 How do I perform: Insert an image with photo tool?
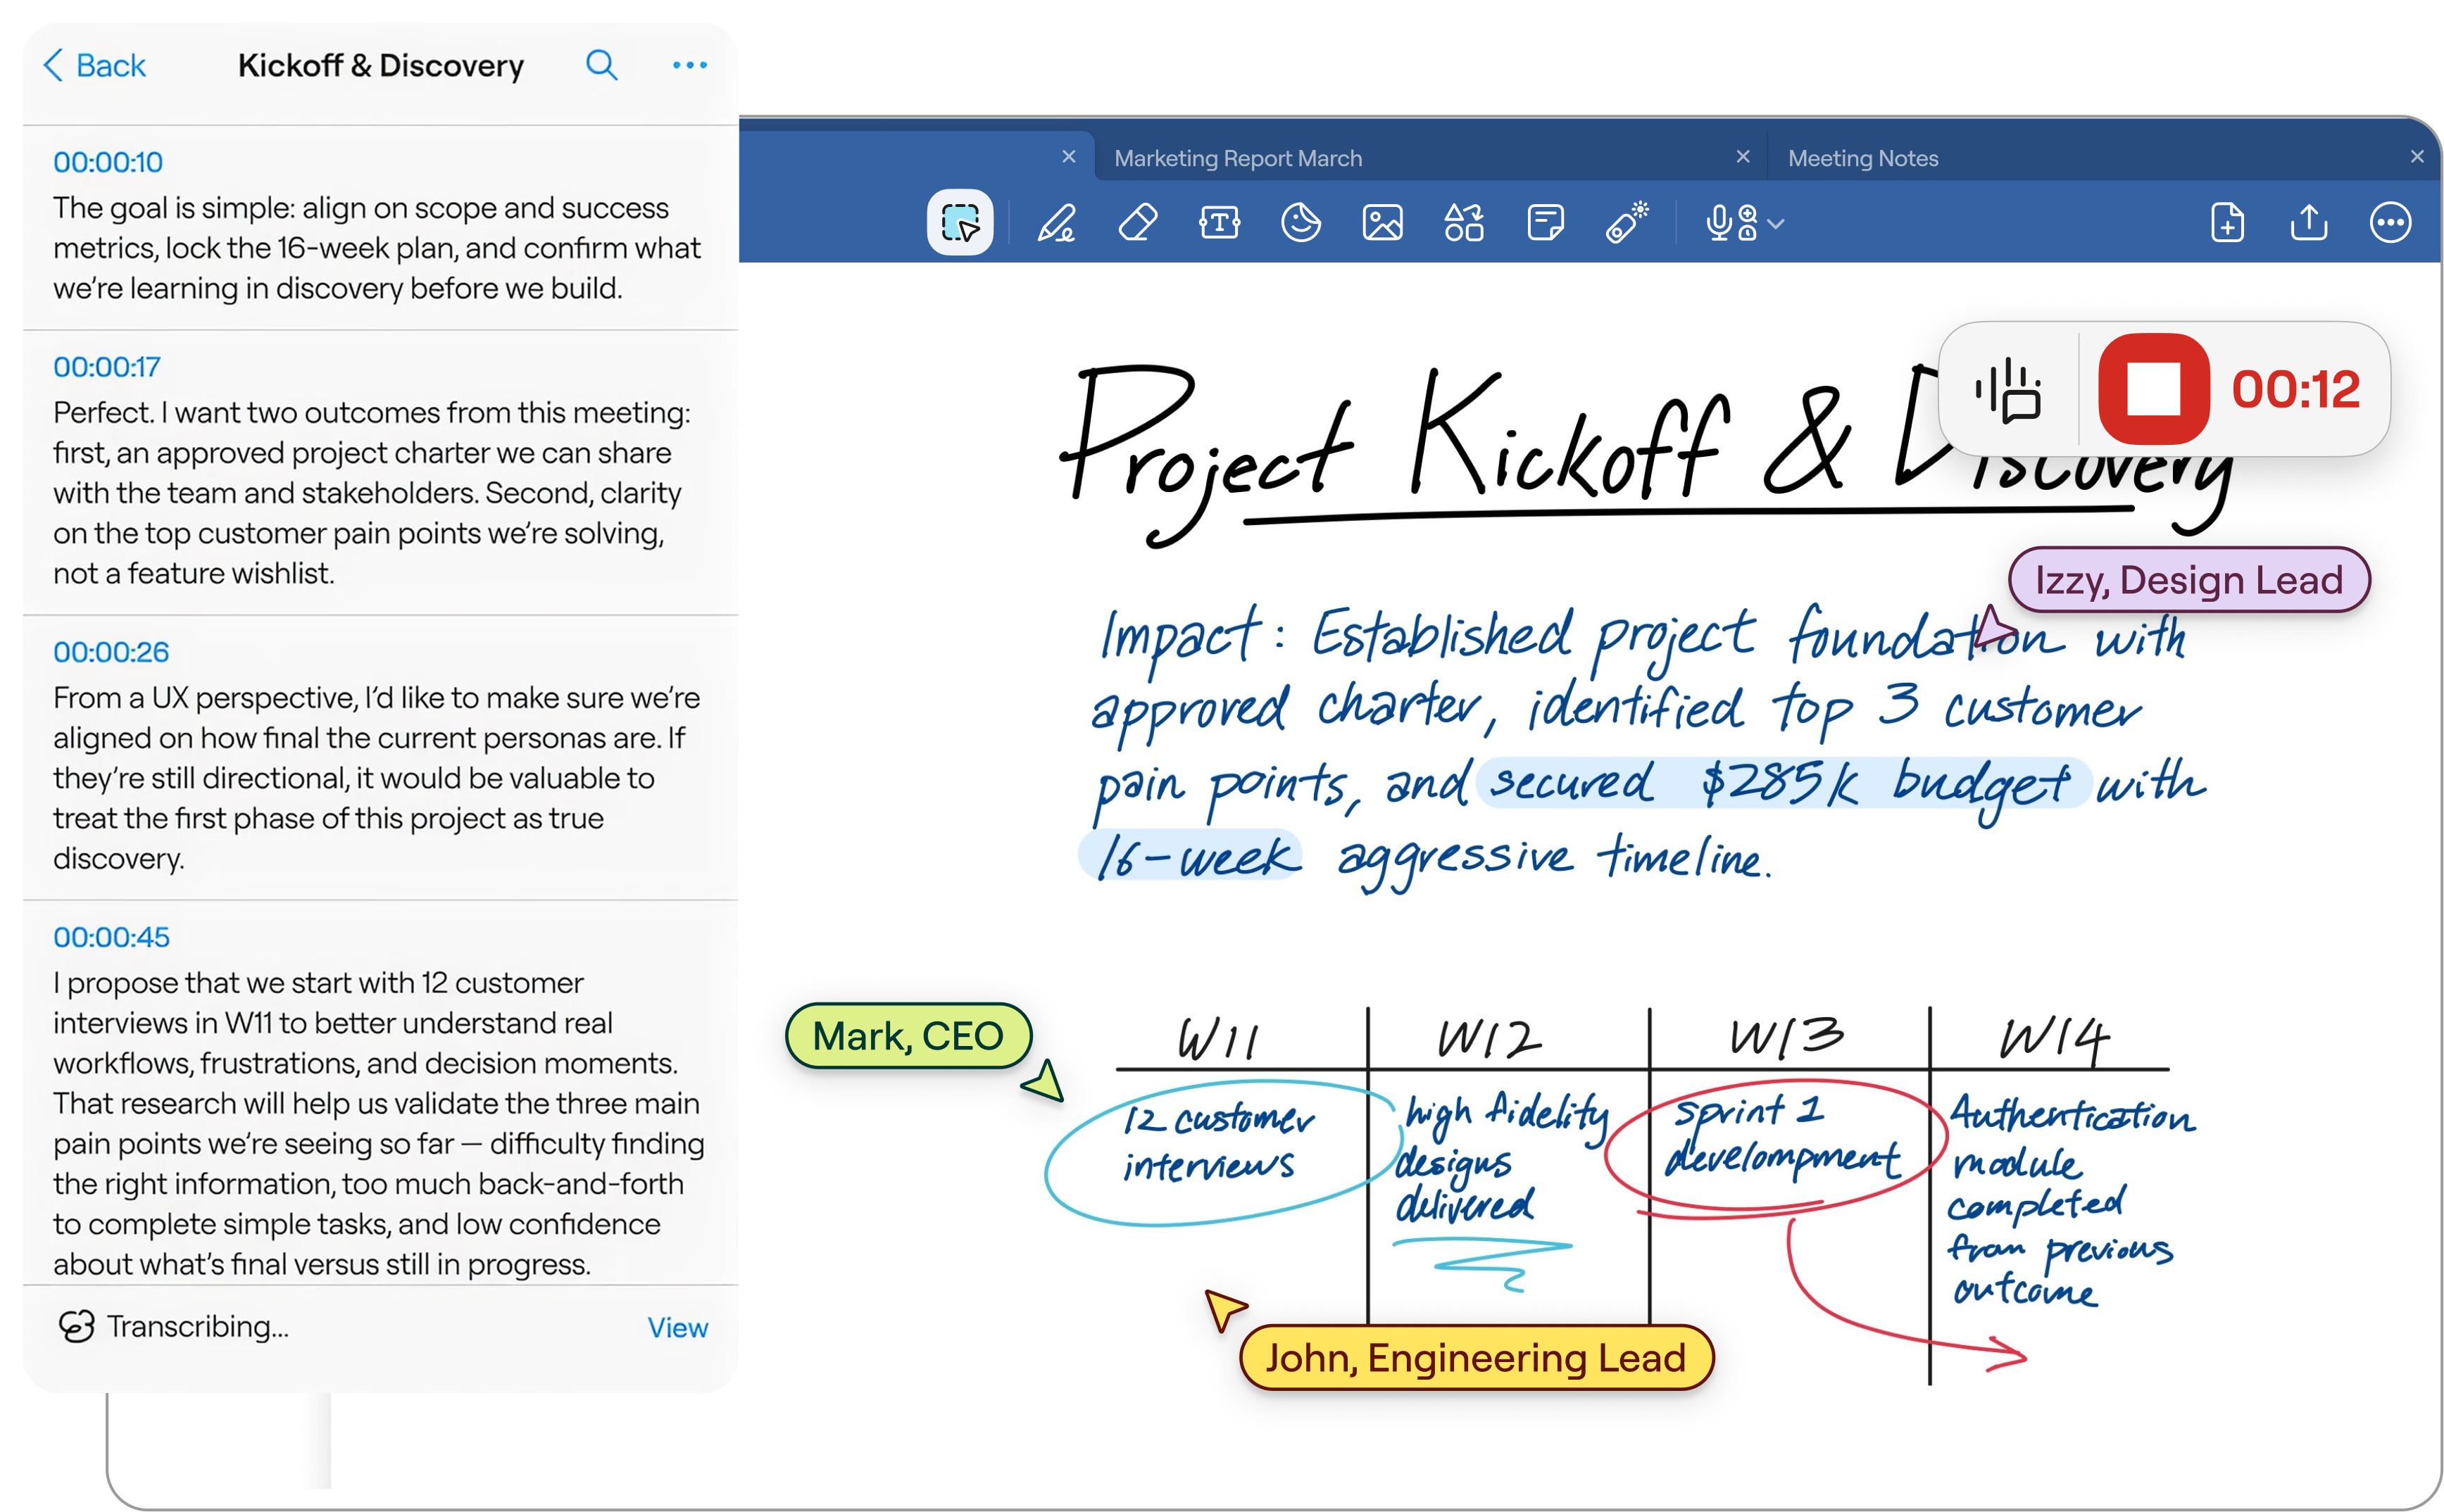click(1382, 222)
